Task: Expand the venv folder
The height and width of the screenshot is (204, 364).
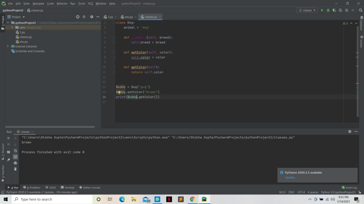Action: click(12, 27)
